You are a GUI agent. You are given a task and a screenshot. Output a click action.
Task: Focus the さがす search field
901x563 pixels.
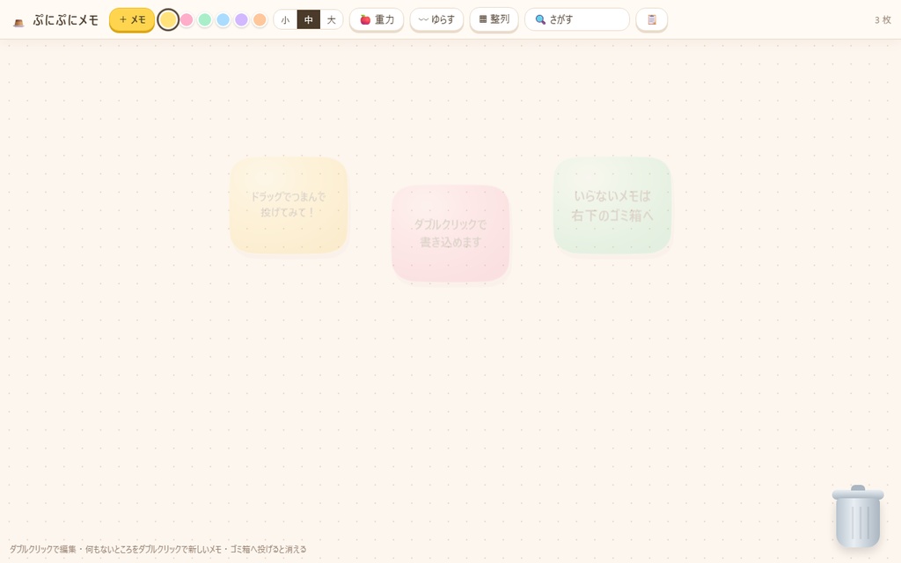[577, 19]
